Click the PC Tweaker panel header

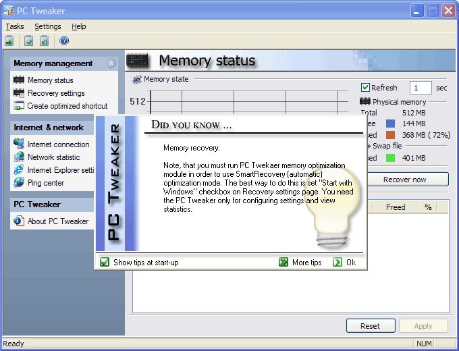53,205
